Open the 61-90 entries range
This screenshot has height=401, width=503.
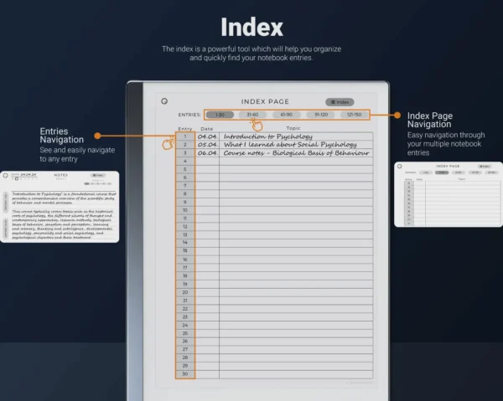coord(287,114)
